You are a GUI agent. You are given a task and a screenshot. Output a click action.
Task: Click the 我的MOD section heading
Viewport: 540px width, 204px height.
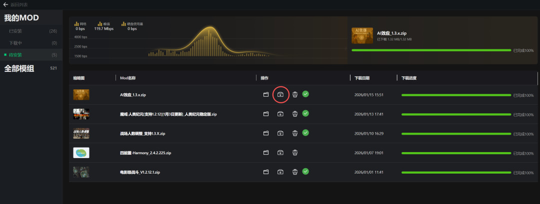(x=21, y=18)
